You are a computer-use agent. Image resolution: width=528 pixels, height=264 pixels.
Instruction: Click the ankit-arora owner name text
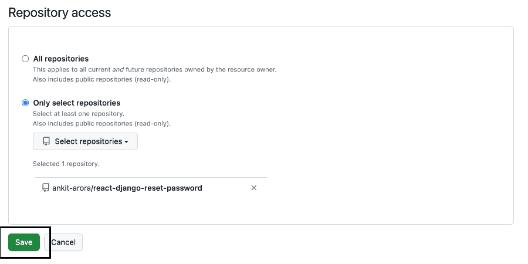click(72, 188)
